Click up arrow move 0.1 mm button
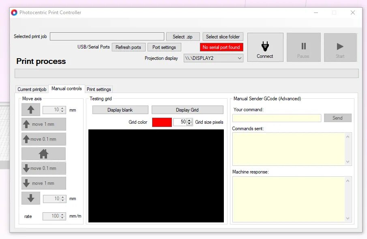 coord(44,139)
